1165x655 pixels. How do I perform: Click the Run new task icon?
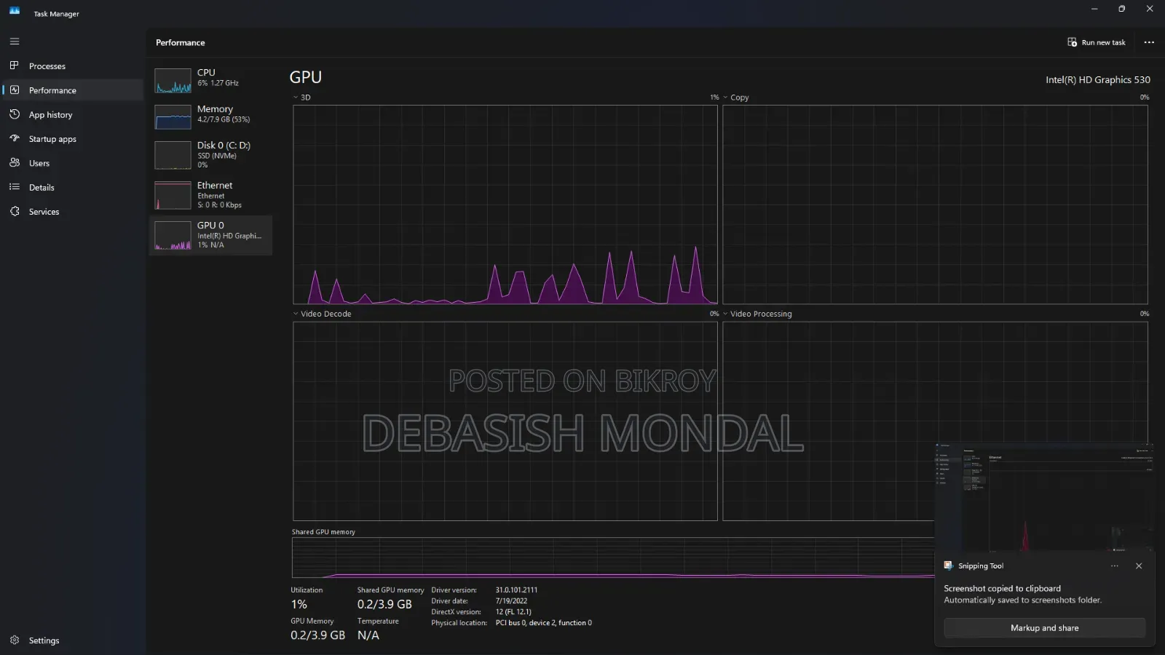click(1072, 42)
